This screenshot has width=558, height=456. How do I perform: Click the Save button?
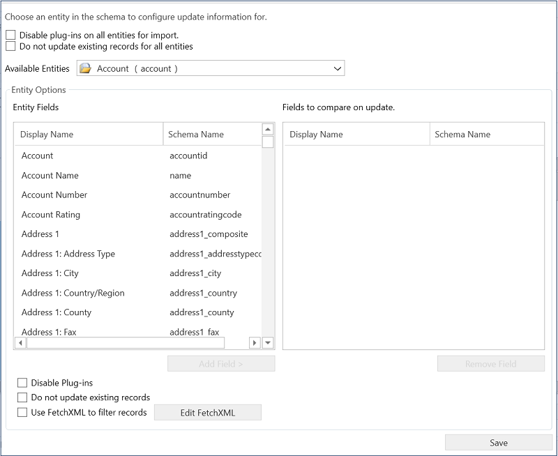(x=499, y=443)
